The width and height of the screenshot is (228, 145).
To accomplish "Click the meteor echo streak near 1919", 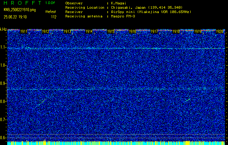I will (188, 100).
